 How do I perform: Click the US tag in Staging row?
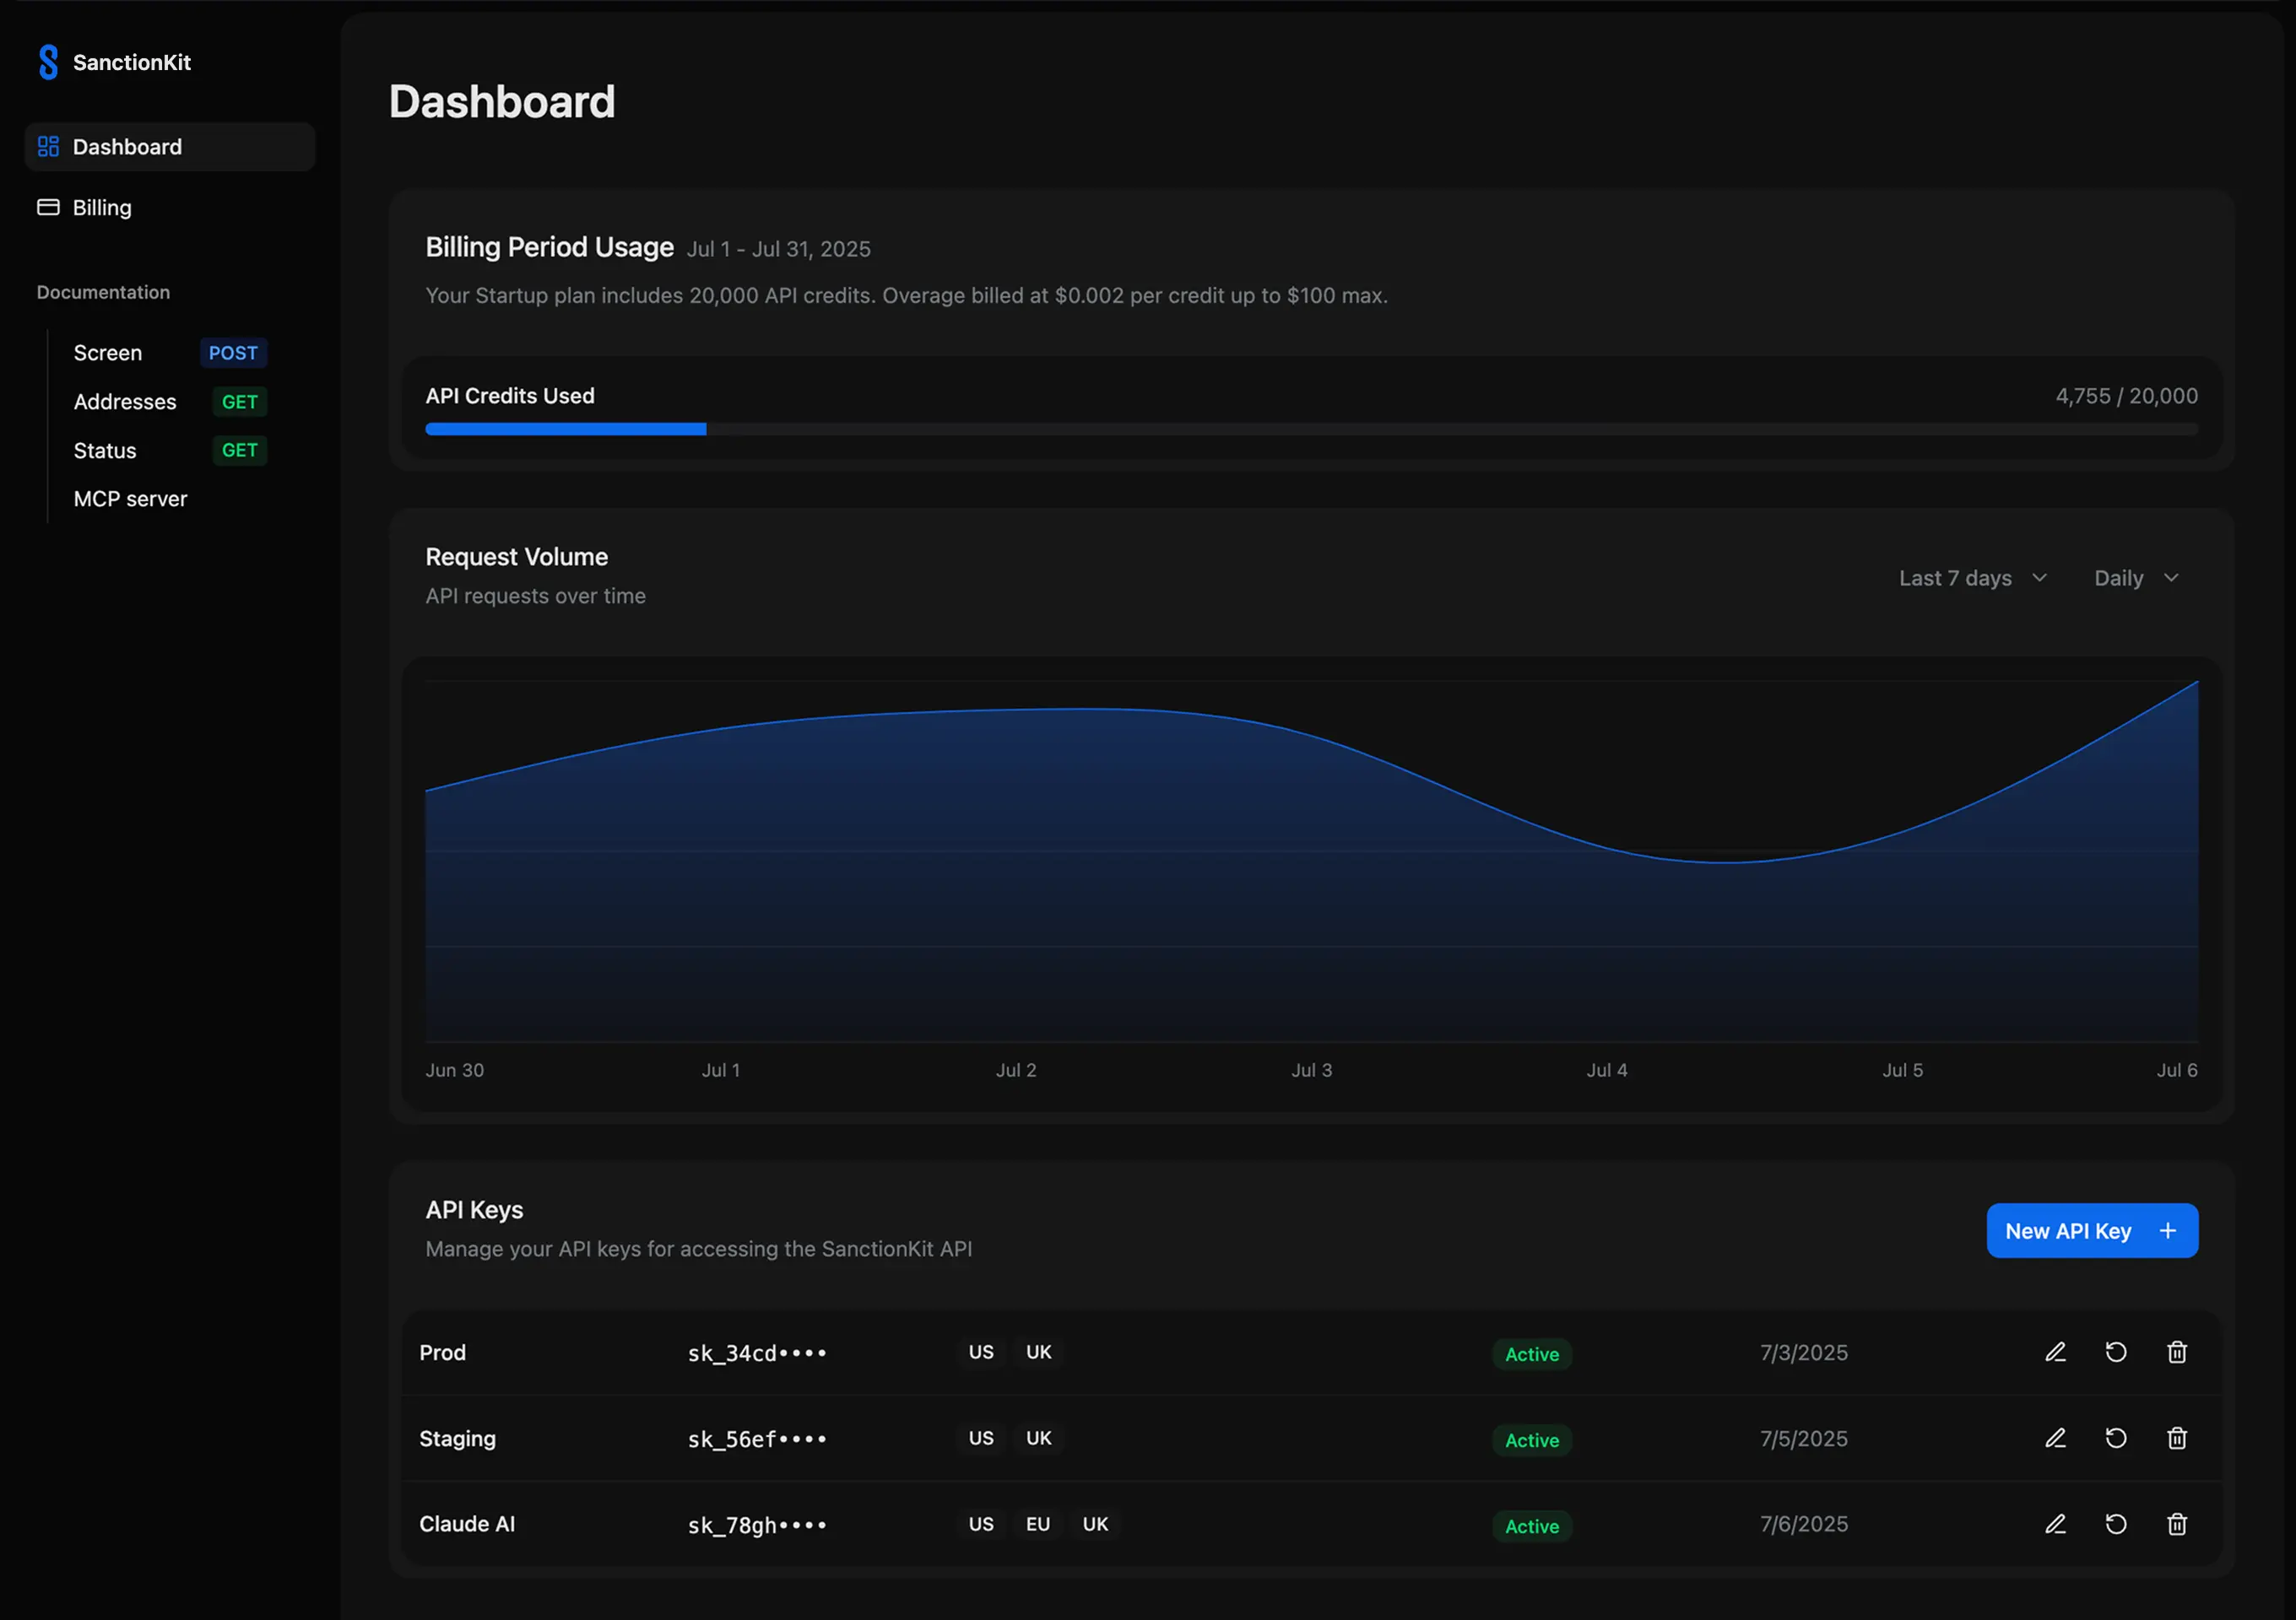(x=981, y=1438)
